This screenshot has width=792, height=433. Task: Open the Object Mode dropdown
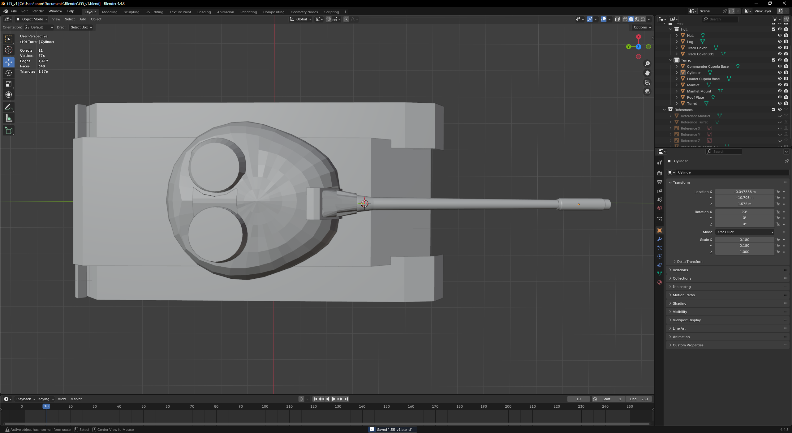click(32, 19)
